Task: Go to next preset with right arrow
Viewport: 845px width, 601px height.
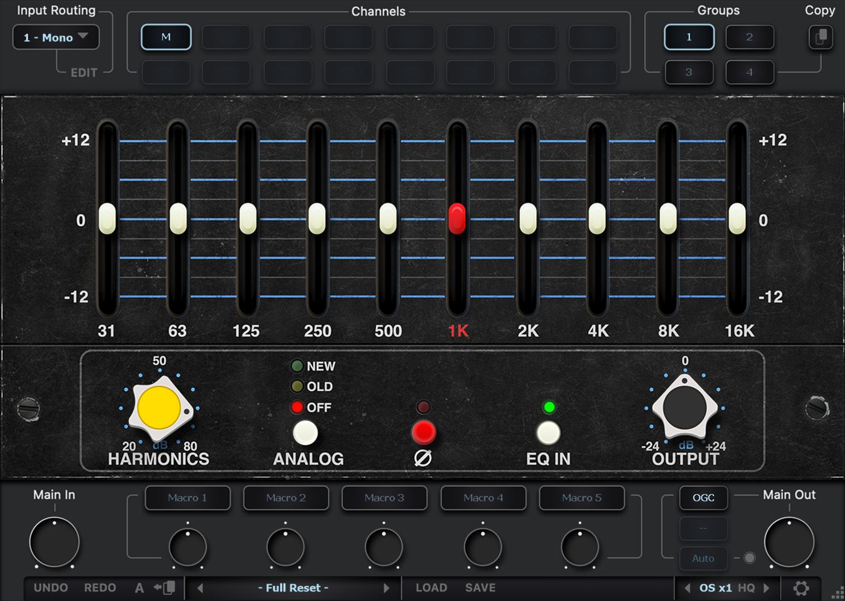Action: (386, 588)
